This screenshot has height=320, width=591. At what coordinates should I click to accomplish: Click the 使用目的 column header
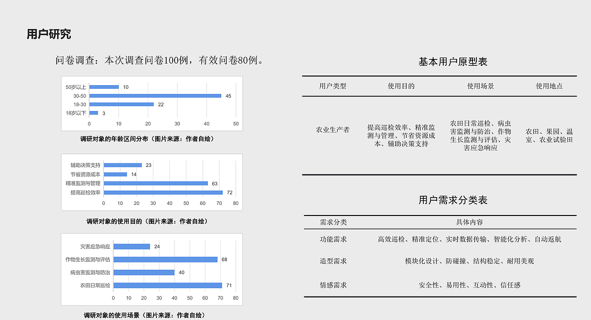(x=401, y=86)
